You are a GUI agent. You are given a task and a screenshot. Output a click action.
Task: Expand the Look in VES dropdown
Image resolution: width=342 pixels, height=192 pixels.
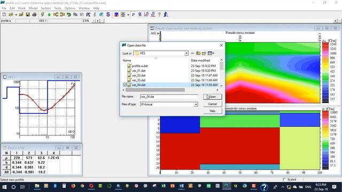186,53
